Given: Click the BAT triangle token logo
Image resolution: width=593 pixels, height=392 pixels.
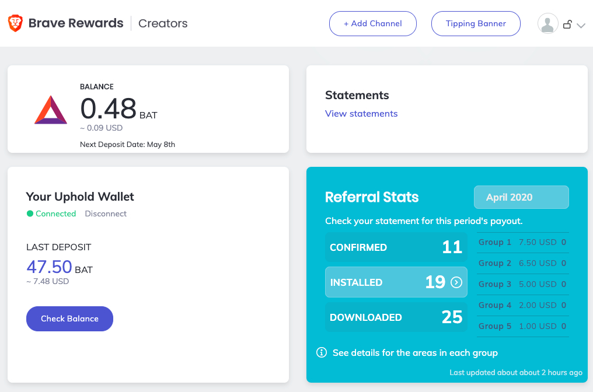Looking at the screenshot, I should click(x=51, y=110).
